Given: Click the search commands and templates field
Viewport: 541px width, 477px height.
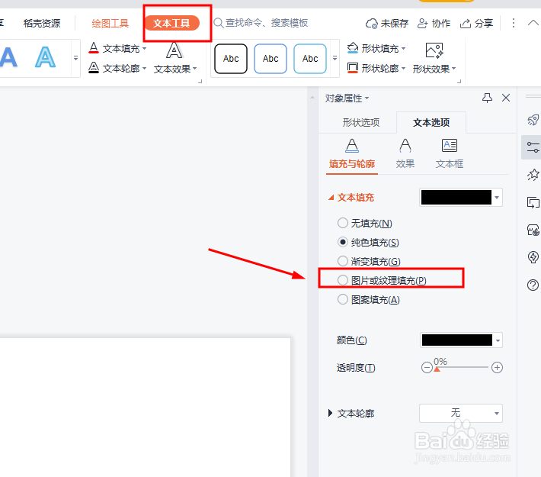Looking at the screenshot, I should (261, 23).
